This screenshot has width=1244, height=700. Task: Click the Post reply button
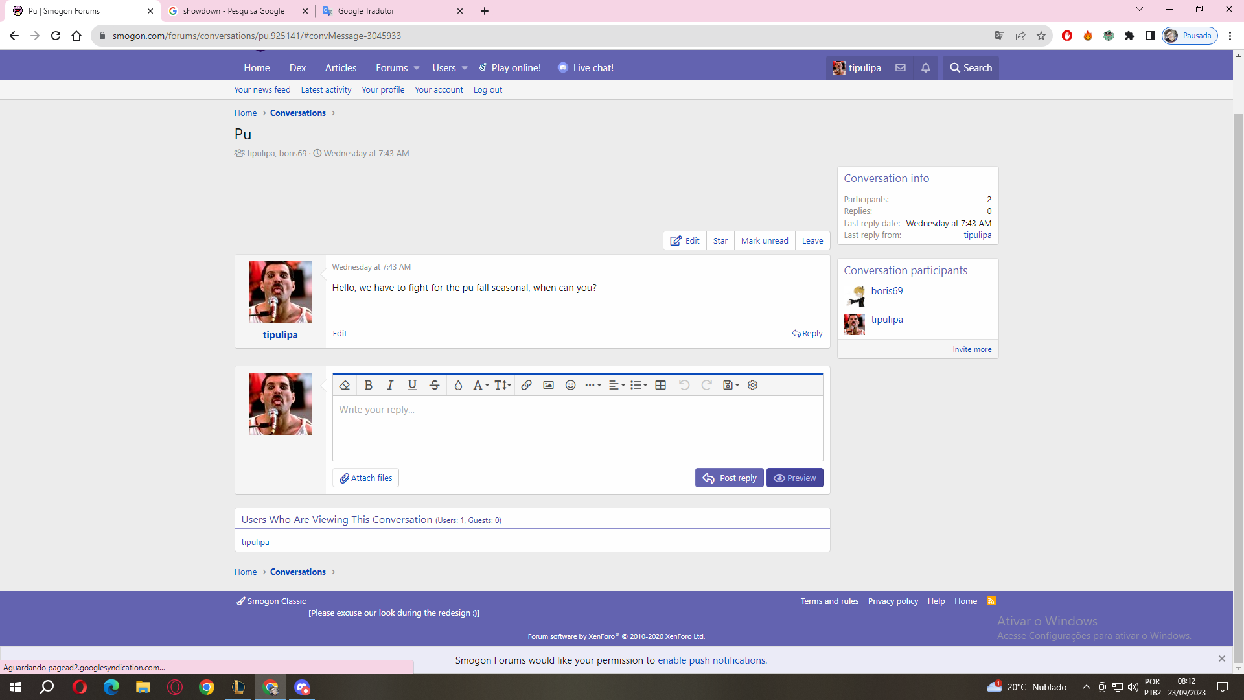729,478
